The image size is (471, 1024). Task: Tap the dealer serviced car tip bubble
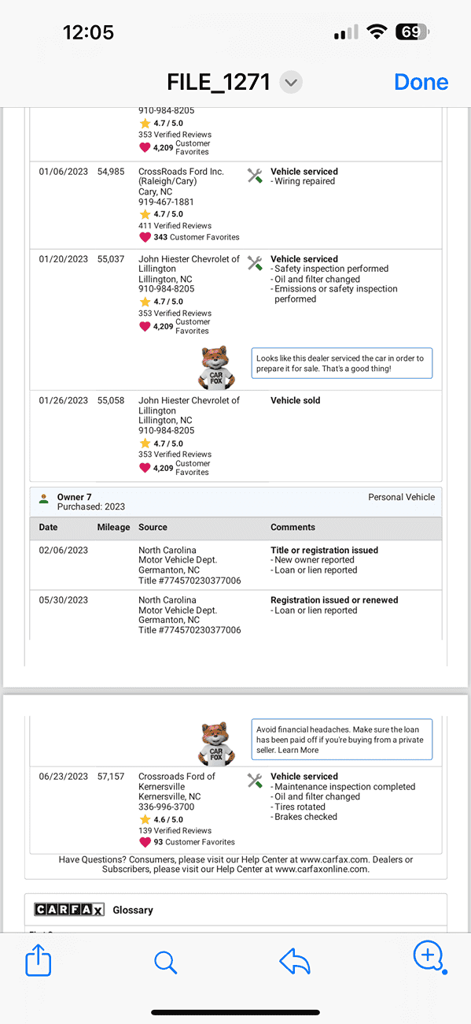pyautogui.click(x=341, y=363)
